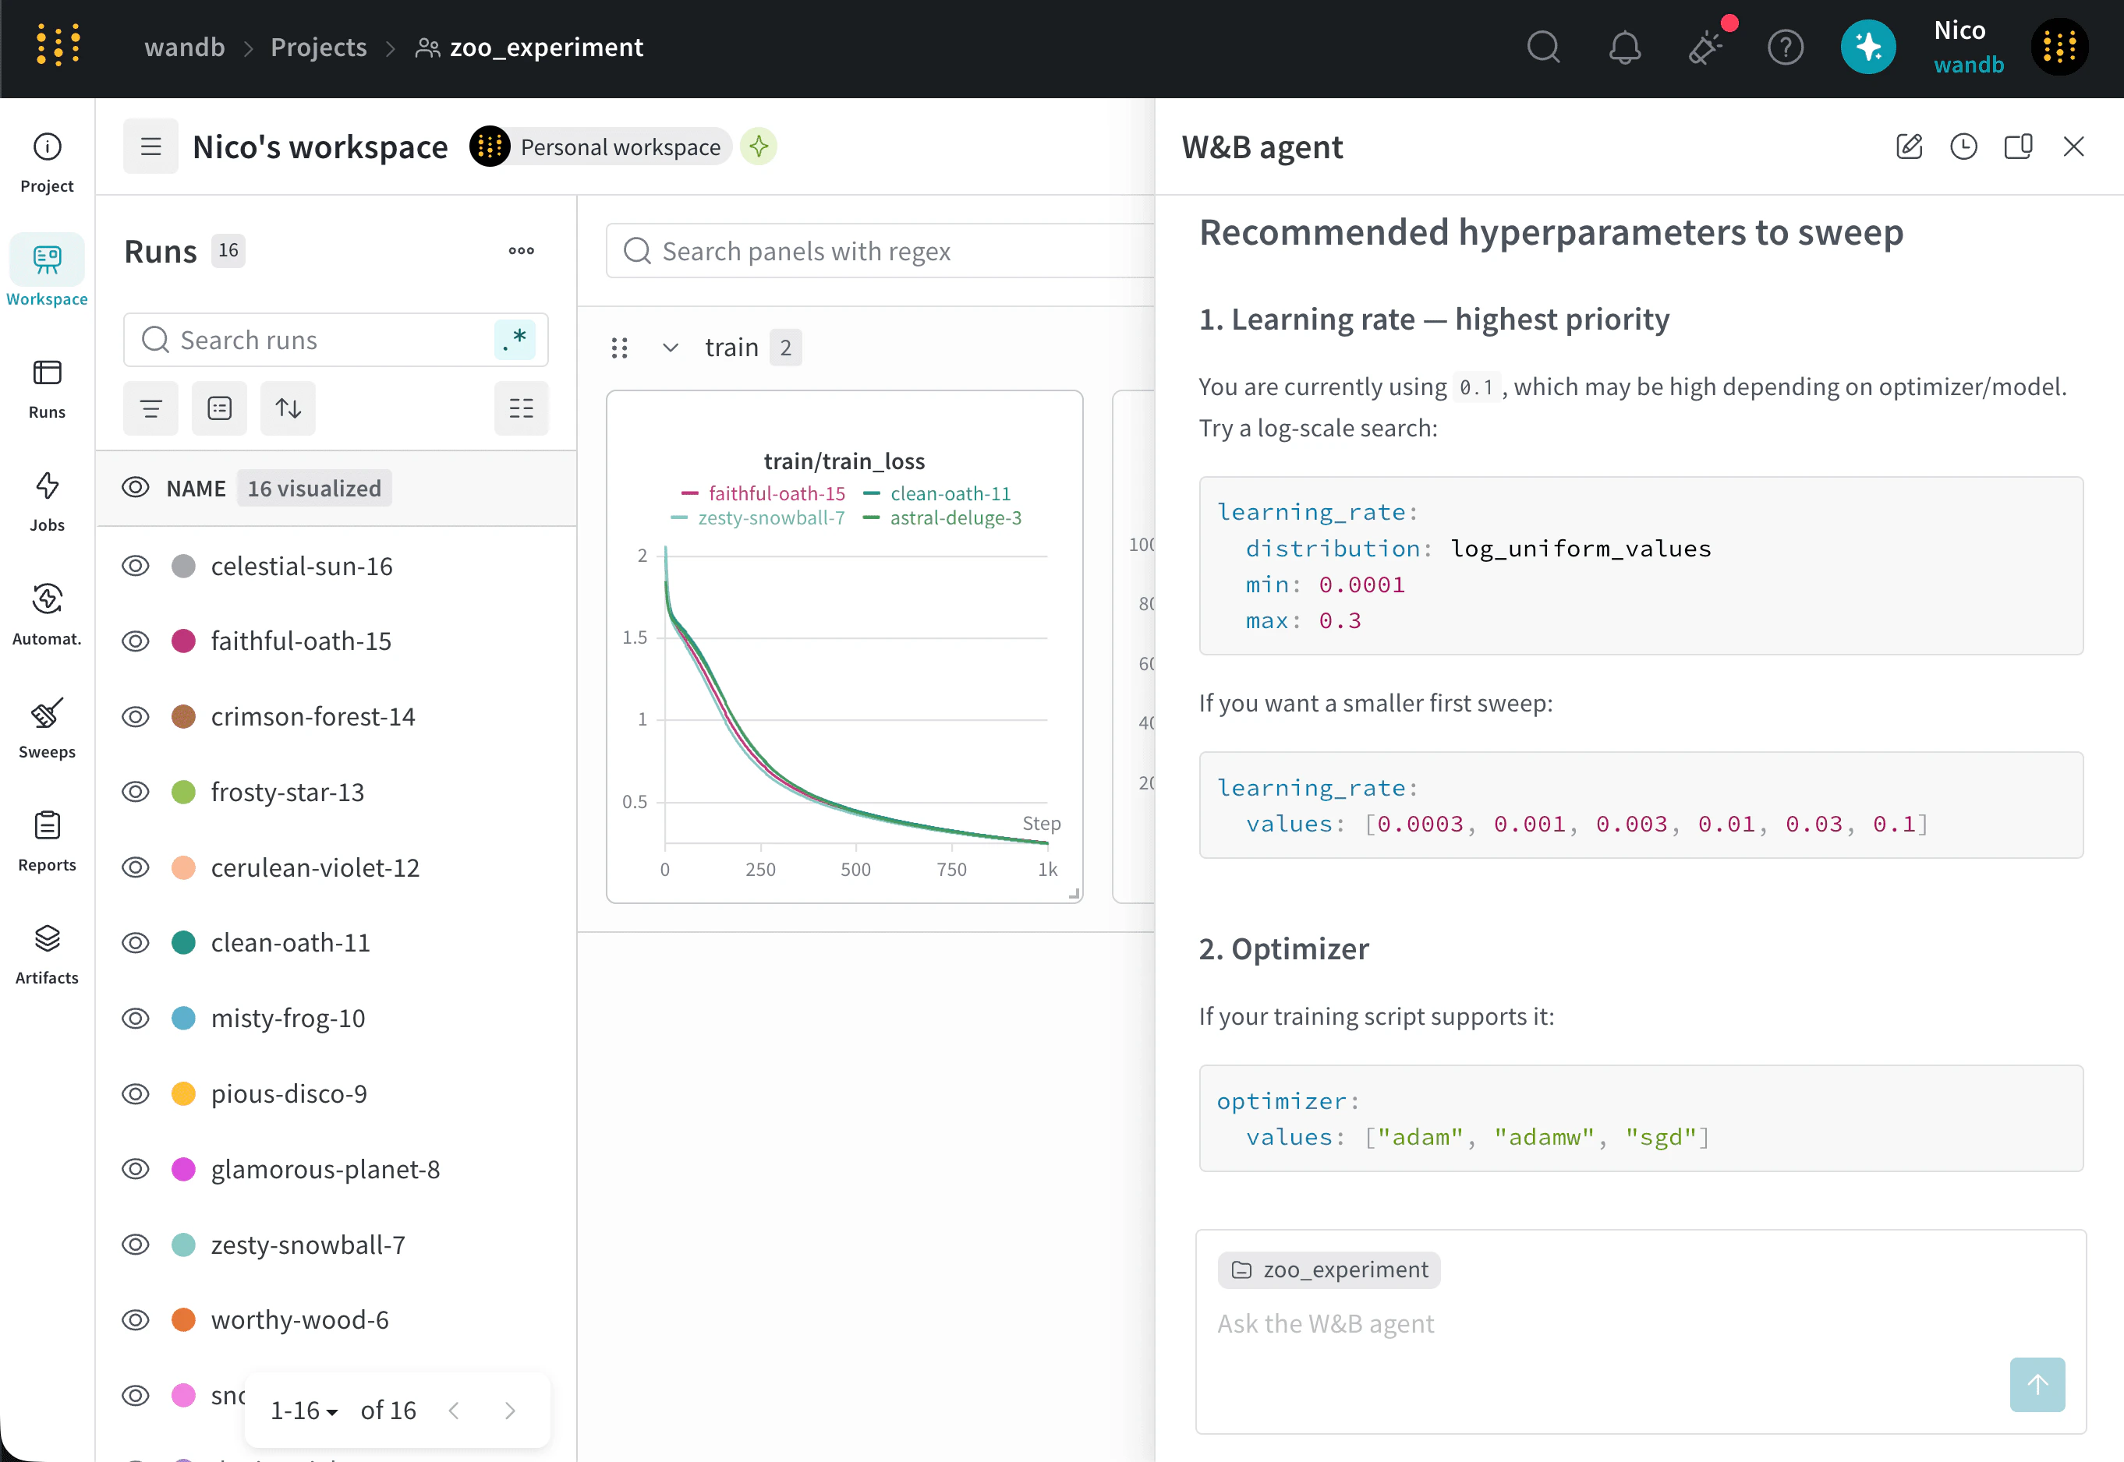Open the pious-disco-9 run name
Viewport: 2124px width, 1462px height.
[289, 1093]
